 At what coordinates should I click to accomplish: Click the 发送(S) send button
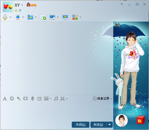[98, 125]
